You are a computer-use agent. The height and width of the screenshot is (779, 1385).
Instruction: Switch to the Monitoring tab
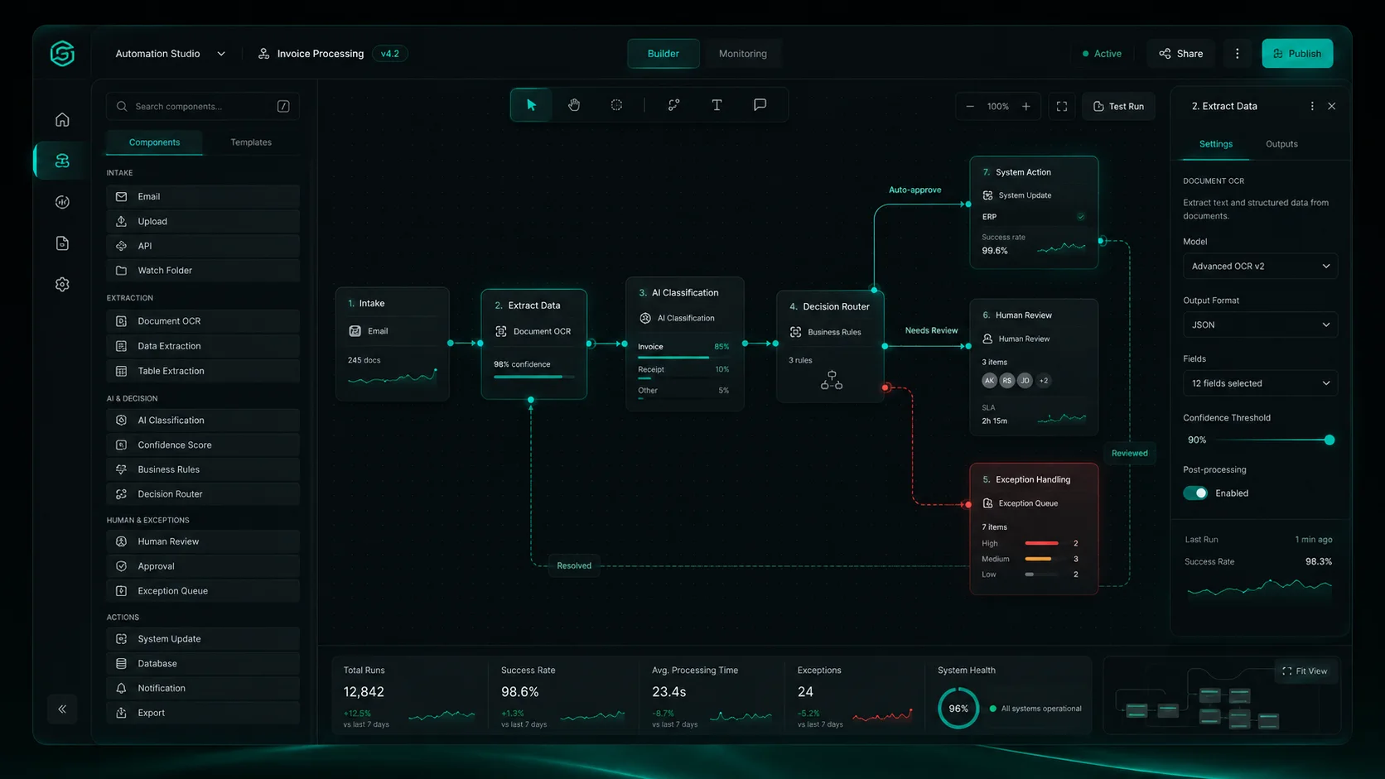click(x=742, y=54)
